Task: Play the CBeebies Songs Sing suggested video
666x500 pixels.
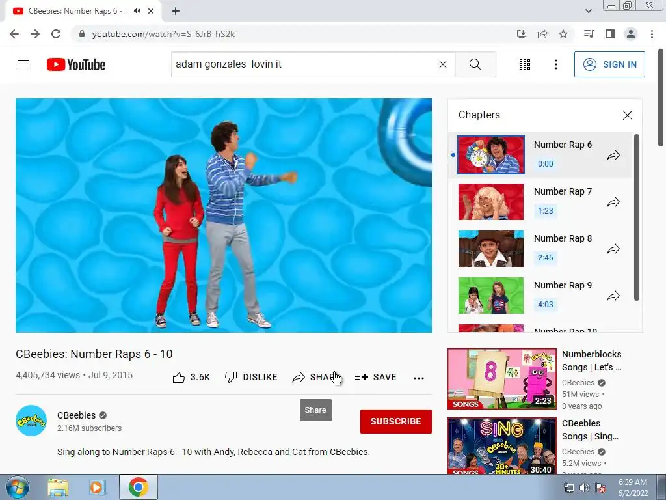Action: pos(501,445)
